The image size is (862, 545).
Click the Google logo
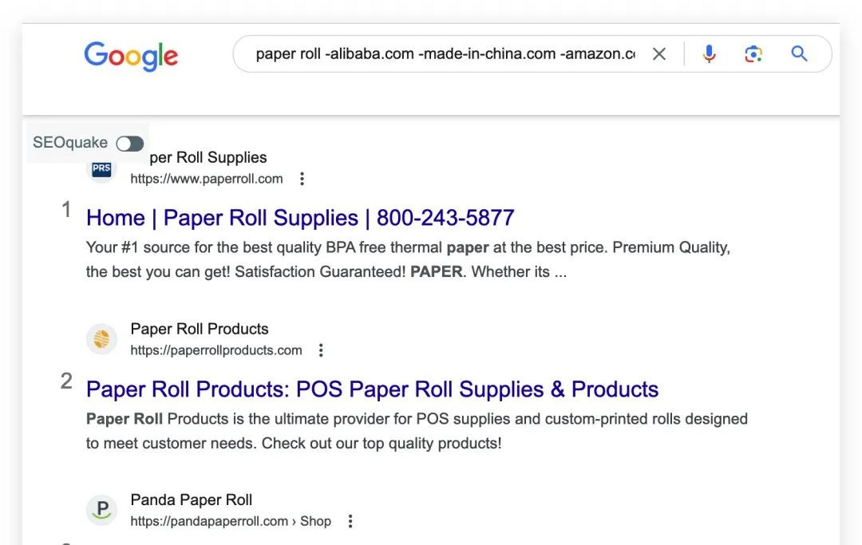coord(131,56)
